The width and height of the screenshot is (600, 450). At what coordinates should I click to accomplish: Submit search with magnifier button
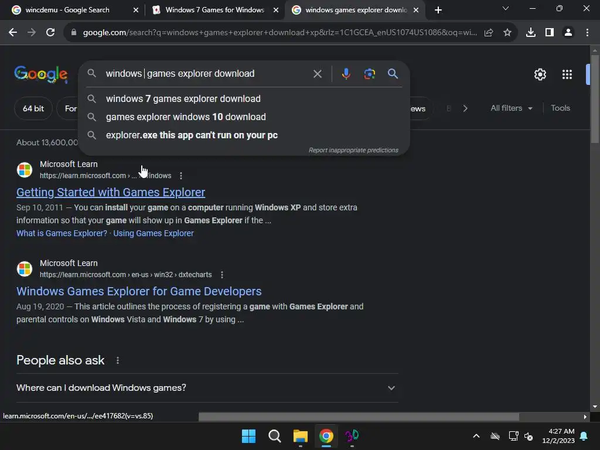(393, 73)
